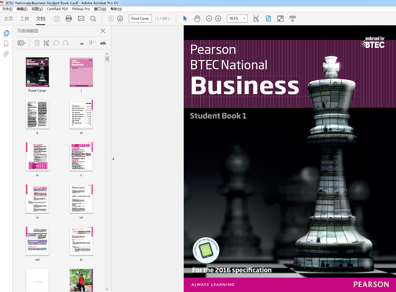Open PitStop Pro menu
This screenshot has height=292, width=396.
click(81, 9)
